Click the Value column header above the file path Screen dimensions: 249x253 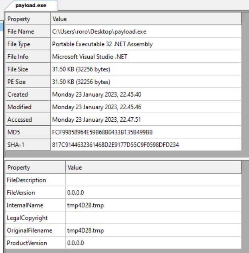(60, 19)
